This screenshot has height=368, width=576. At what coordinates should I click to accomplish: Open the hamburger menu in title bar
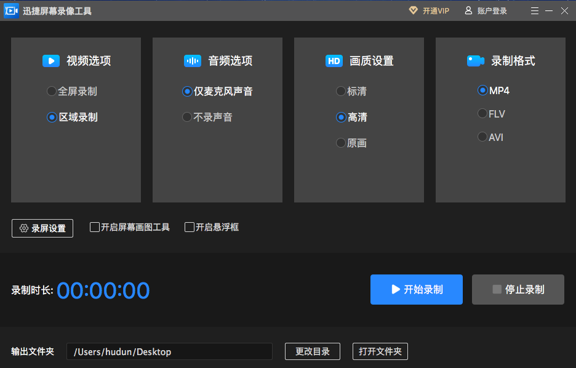pos(534,10)
